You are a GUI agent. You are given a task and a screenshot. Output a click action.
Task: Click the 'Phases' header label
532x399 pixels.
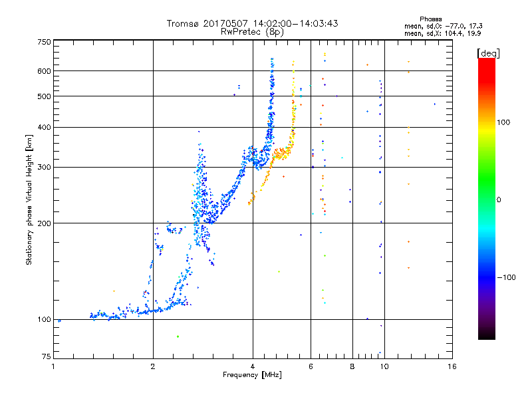pyautogui.click(x=430, y=19)
